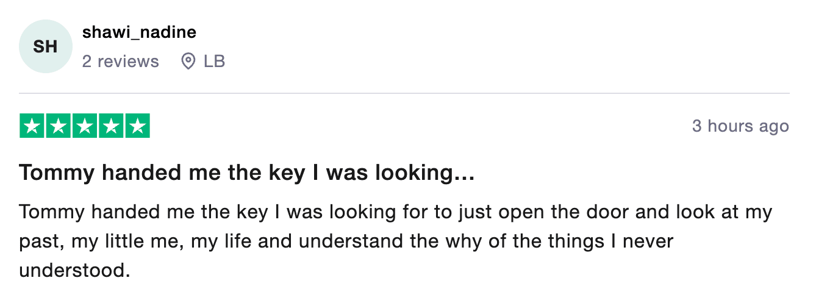Click the first line of the review body

(x=396, y=212)
